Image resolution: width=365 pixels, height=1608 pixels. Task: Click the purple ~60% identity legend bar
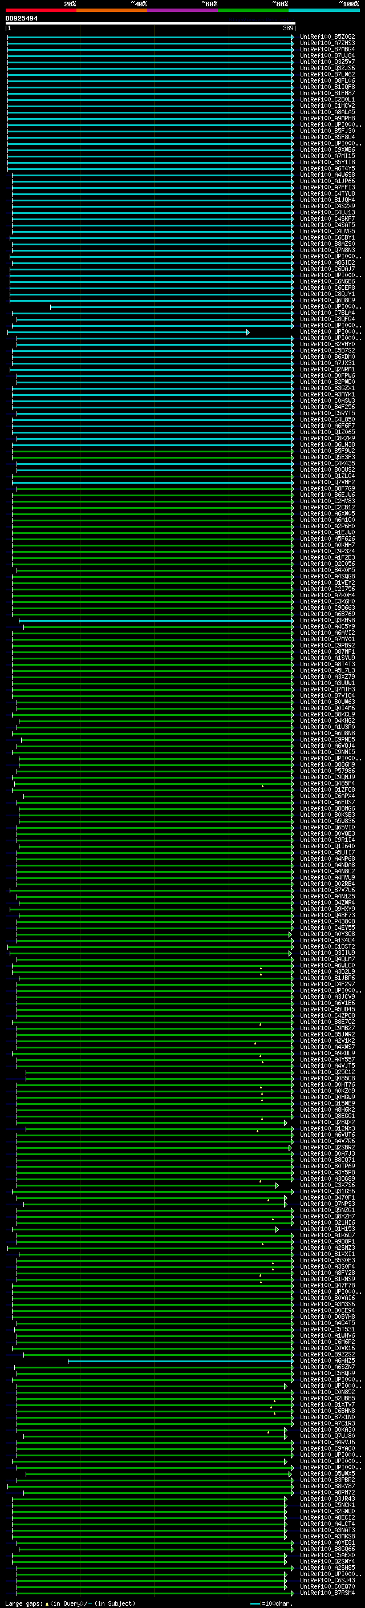(183, 10)
